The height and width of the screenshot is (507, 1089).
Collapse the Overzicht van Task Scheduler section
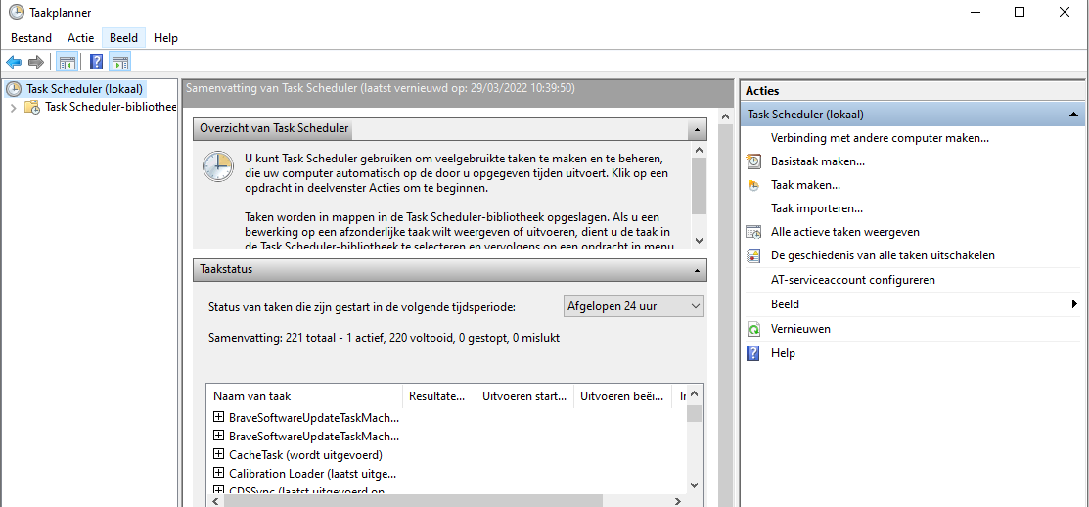(696, 129)
